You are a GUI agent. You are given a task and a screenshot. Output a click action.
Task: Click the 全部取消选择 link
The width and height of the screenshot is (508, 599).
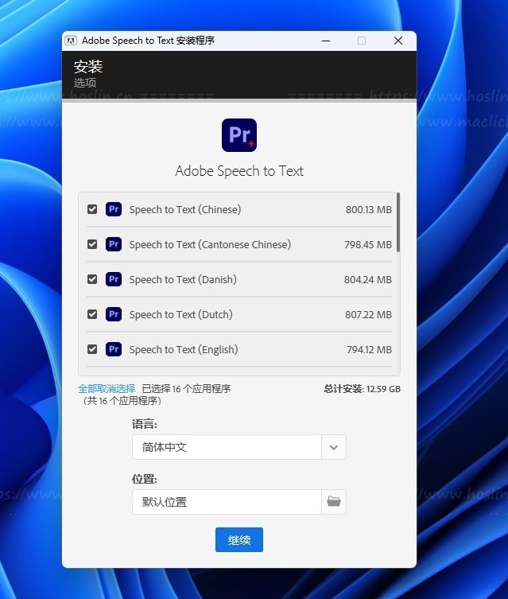pos(107,389)
